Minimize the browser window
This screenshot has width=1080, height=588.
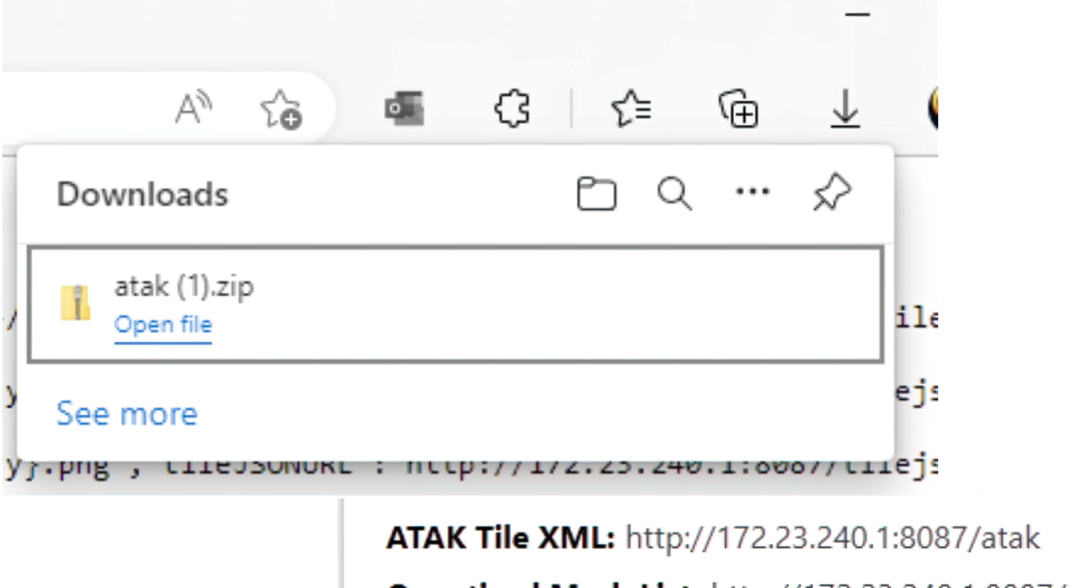tap(857, 14)
